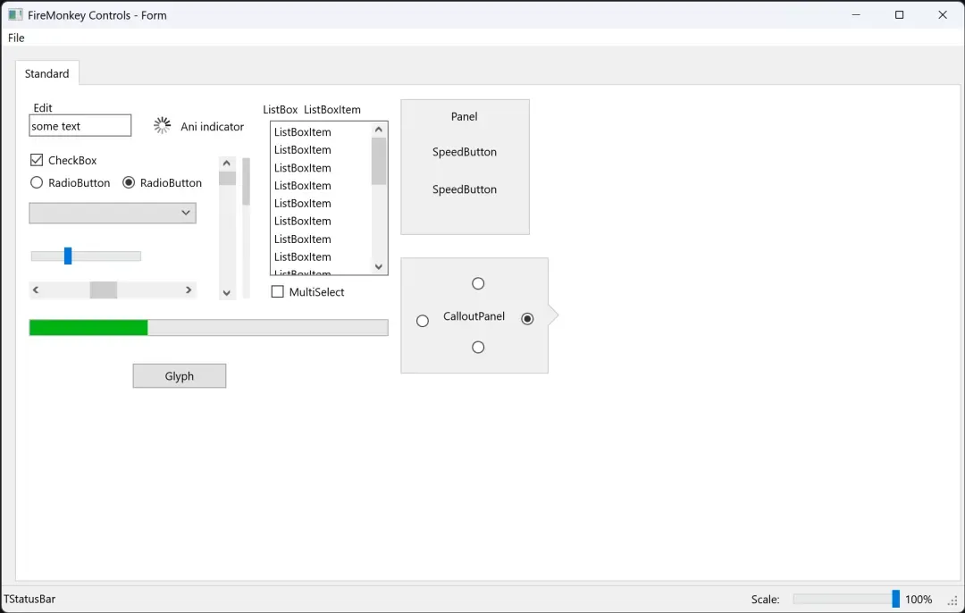This screenshot has width=965, height=613.
Task: Select the unselected RadioButton beside CheckBox area
Action: [x=37, y=183]
